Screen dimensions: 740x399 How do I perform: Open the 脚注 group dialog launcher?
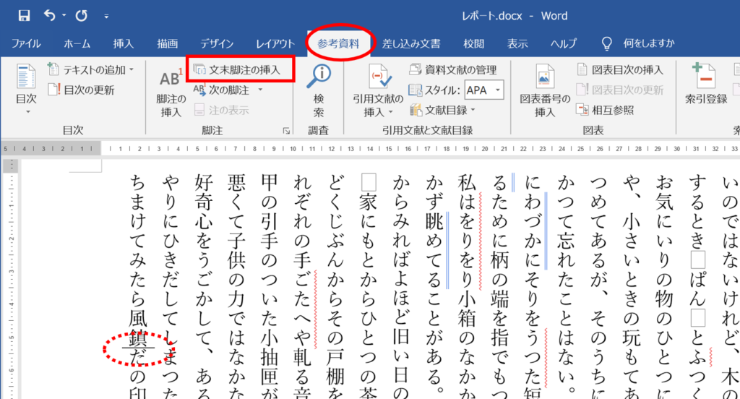click(x=286, y=131)
